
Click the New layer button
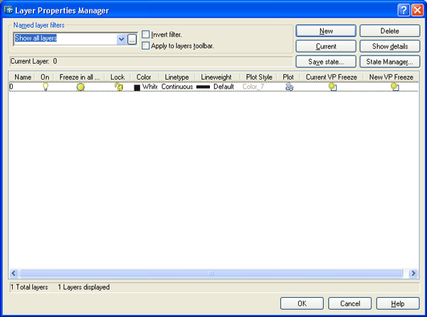coord(326,31)
